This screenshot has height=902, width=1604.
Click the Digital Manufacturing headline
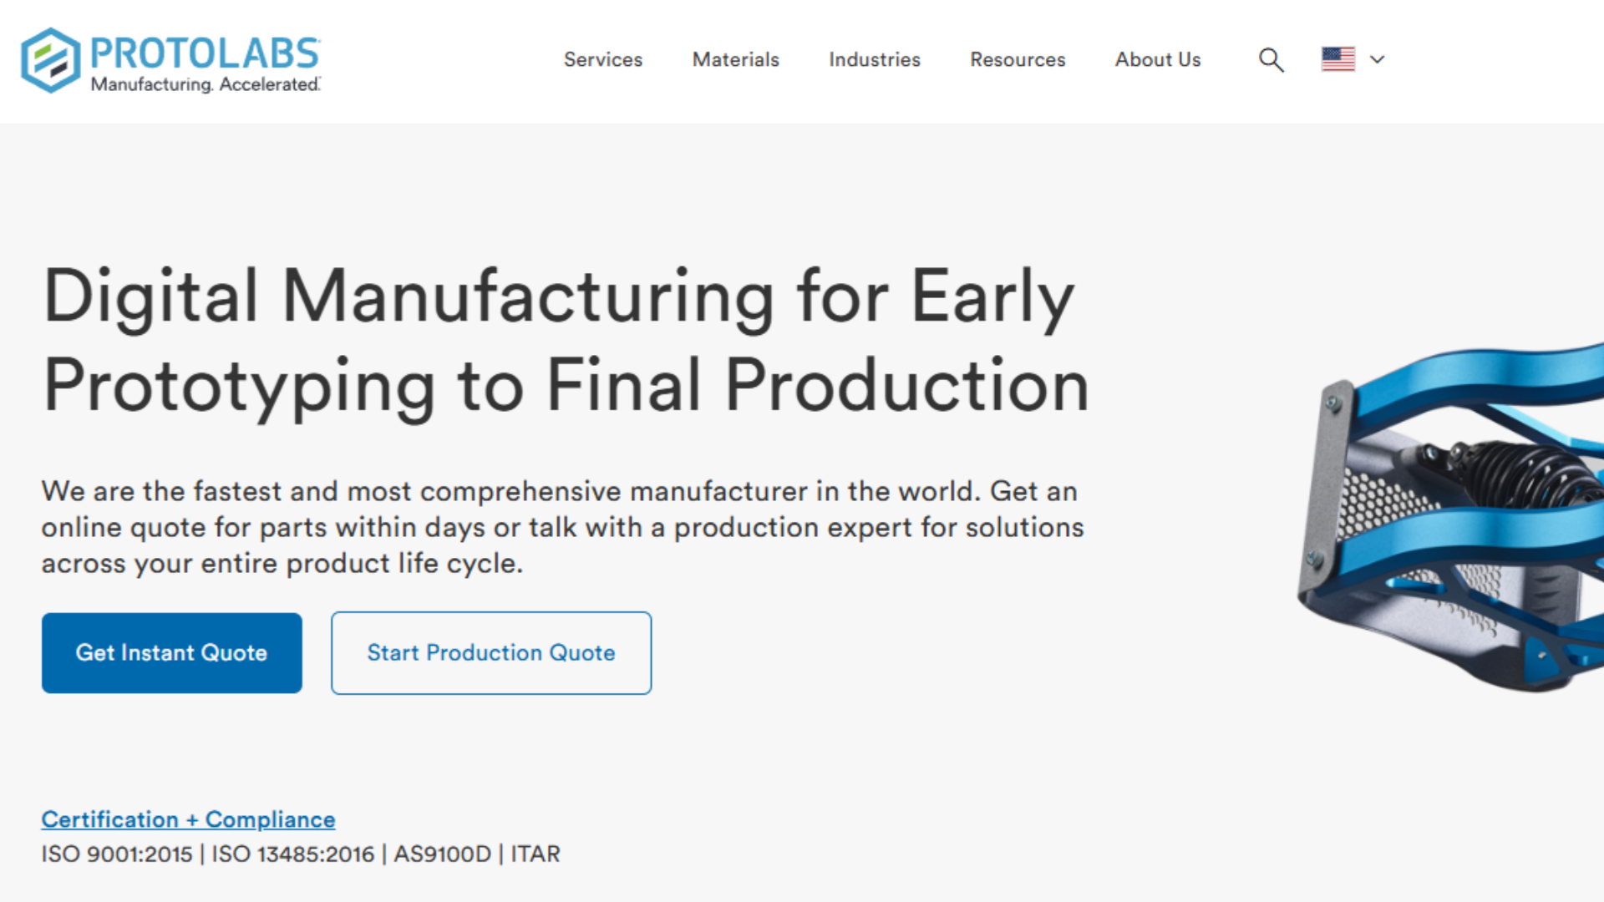[566, 340]
